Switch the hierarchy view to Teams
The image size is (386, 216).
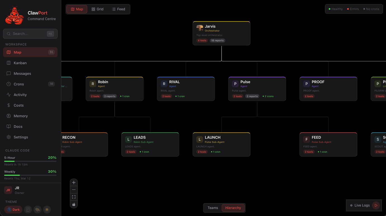(x=213, y=208)
